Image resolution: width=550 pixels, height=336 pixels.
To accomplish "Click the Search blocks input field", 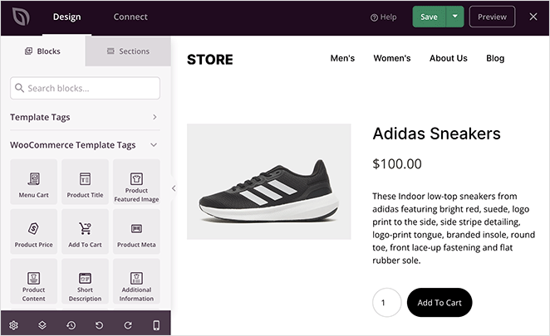I will [85, 88].
